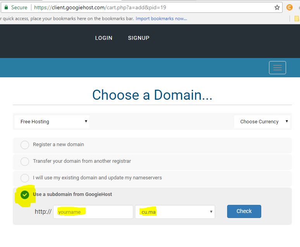Select Use a subdomain from GoogieHost radio
The width and height of the screenshot is (300, 247).
tap(25, 195)
